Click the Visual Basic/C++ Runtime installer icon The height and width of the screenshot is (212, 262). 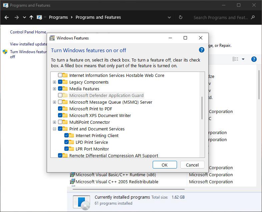click(72, 175)
